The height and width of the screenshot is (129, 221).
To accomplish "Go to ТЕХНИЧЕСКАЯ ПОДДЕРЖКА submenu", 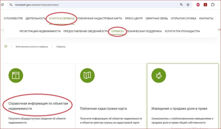I will click(x=144, y=31).
